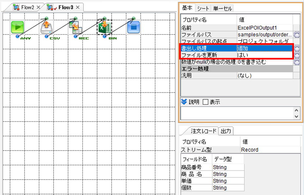Click the ANY output connector dot

tap(17, 36)
